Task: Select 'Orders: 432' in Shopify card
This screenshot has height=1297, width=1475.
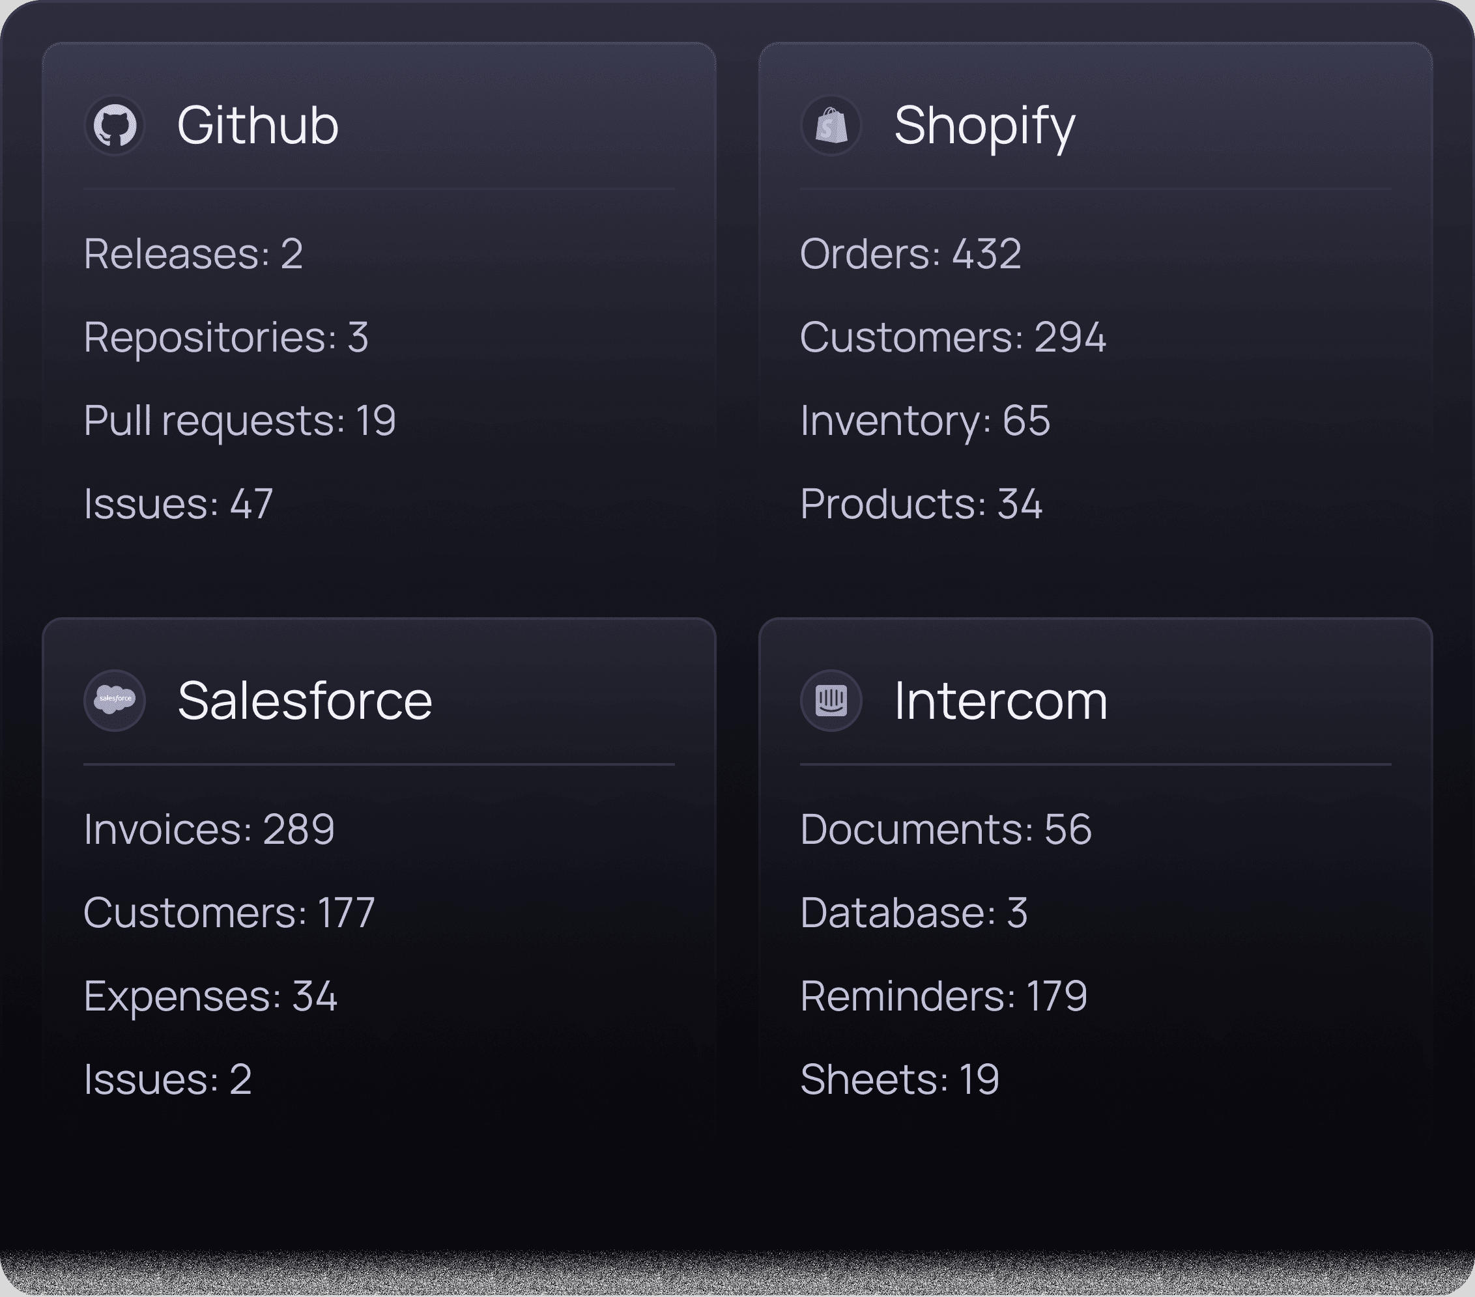Action: tap(911, 254)
